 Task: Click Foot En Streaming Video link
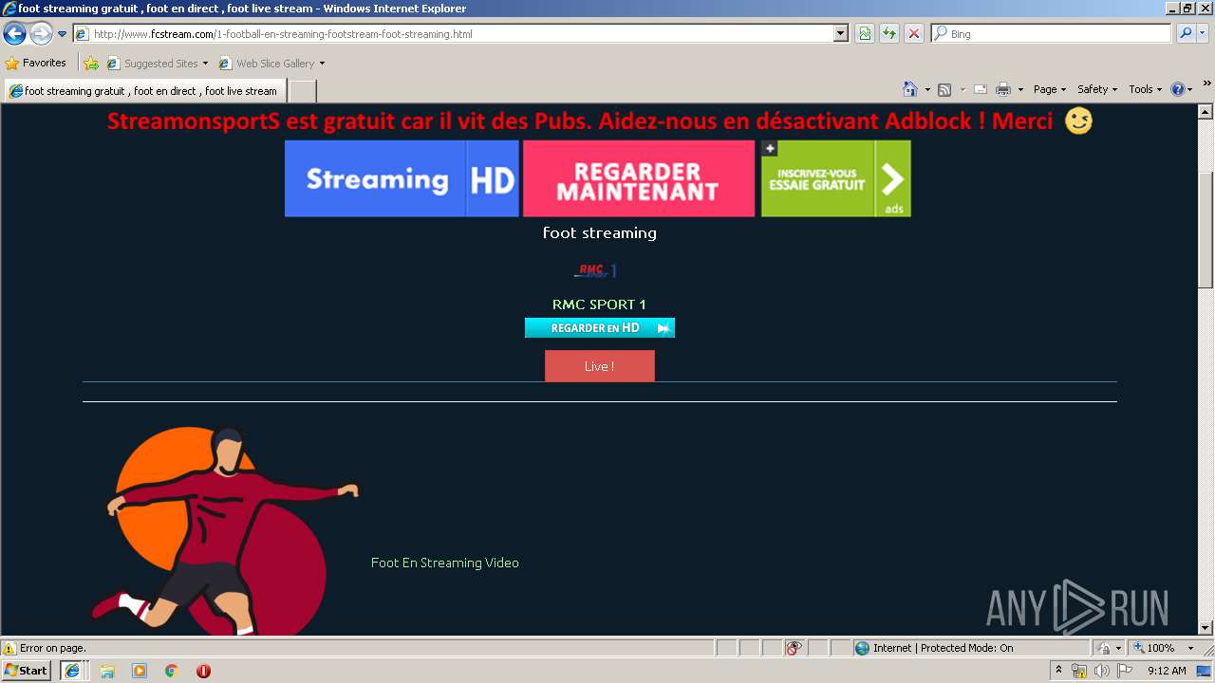[445, 563]
